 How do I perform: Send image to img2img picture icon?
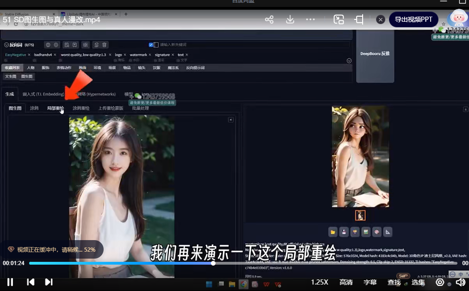(366, 232)
